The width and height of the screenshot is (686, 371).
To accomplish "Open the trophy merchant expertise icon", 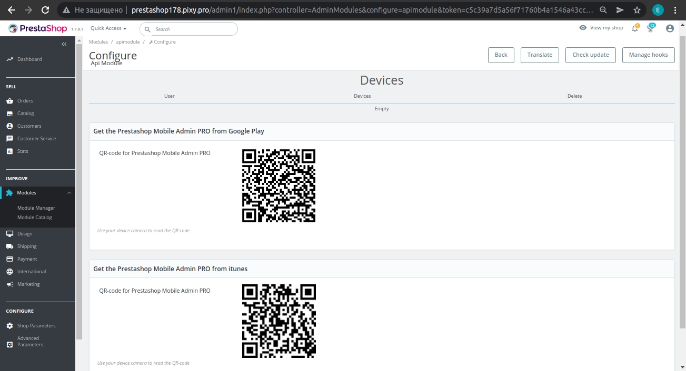I will click(x=651, y=28).
